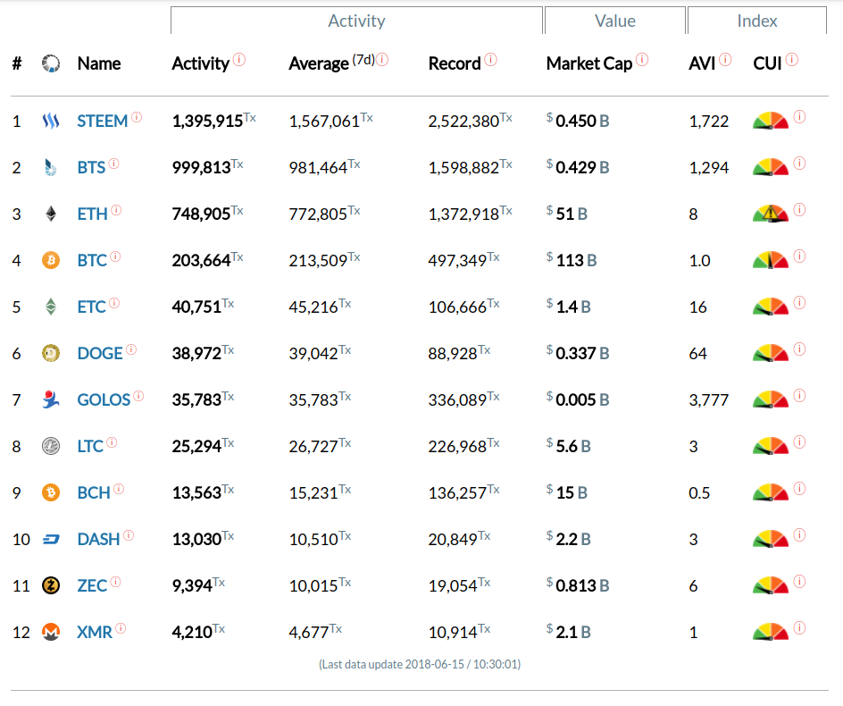The image size is (843, 706).
Task: Click the CUI gauge in BTC row
Action: tap(771, 260)
